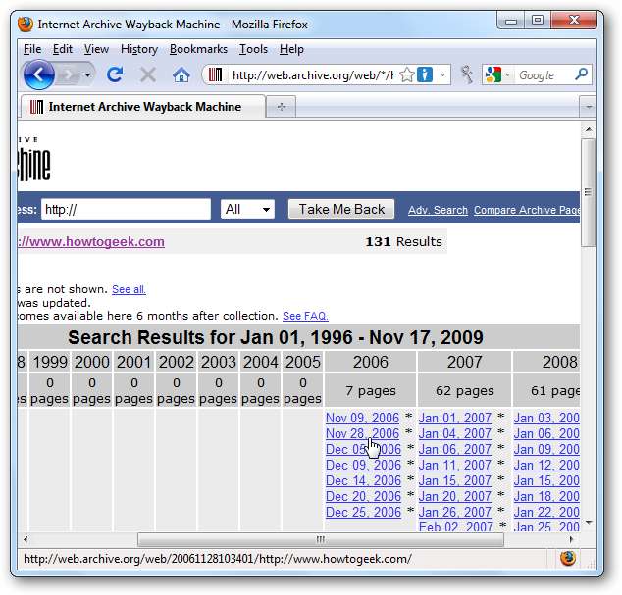Open the Jan 04, 2007 archive
The width and height of the screenshot is (622, 595).
[455, 433]
